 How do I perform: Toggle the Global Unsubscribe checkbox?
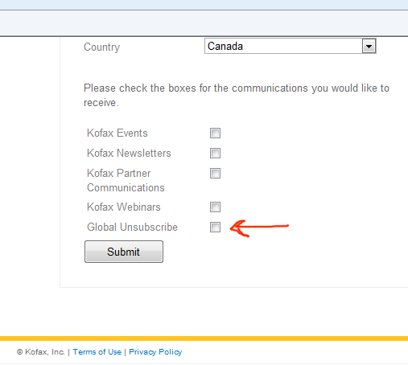pos(215,227)
